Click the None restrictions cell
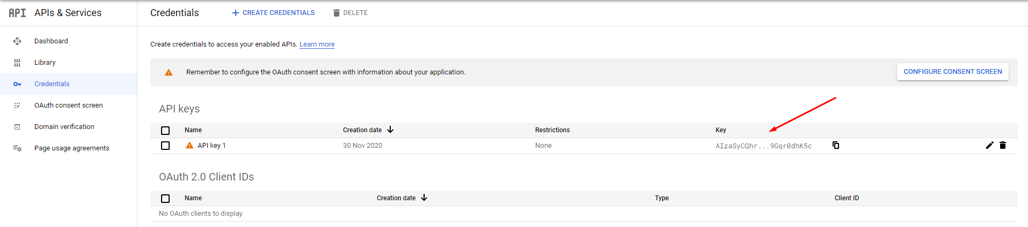Image resolution: width=1028 pixels, height=227 pixels. tap(543, 146)
